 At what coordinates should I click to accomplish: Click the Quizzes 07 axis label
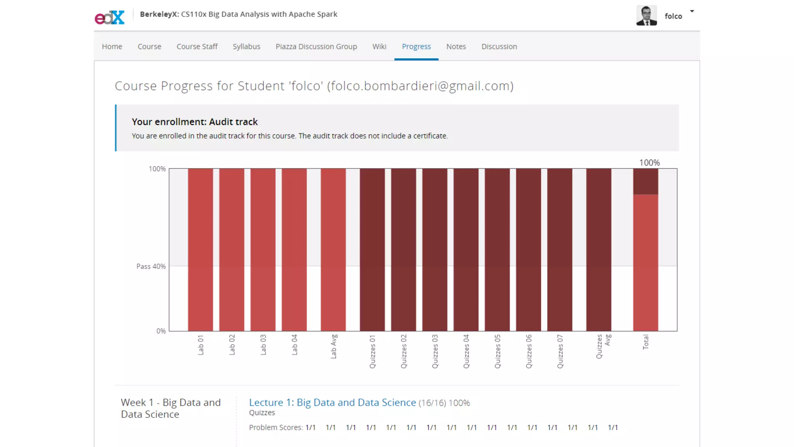click(x=560, y=351)
